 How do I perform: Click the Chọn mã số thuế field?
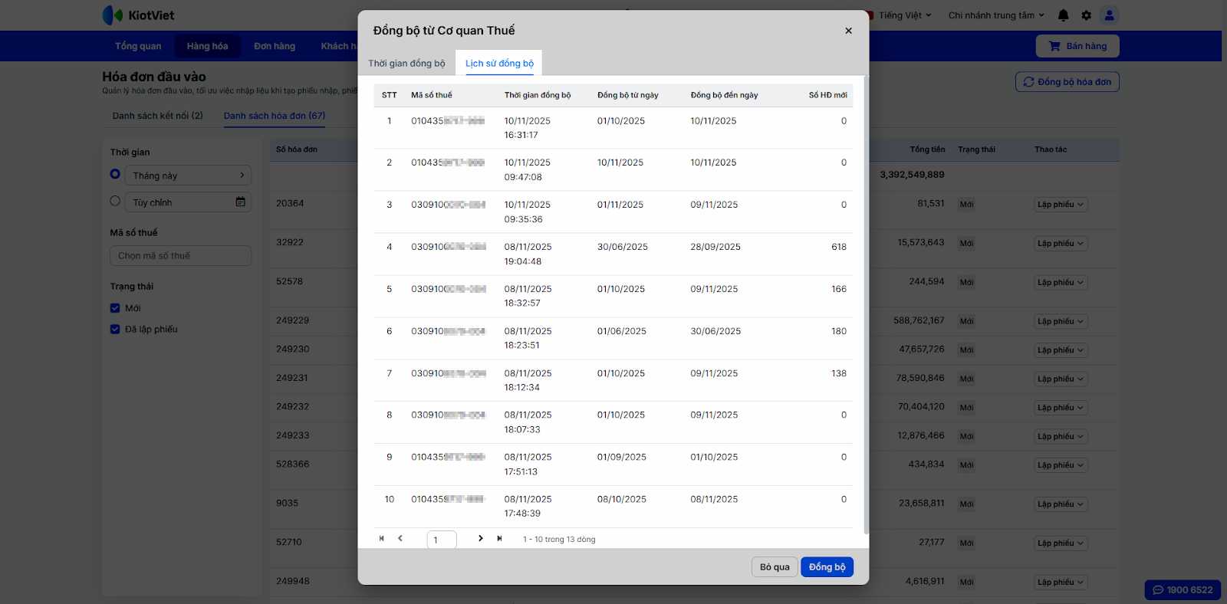tap(180, 256)
